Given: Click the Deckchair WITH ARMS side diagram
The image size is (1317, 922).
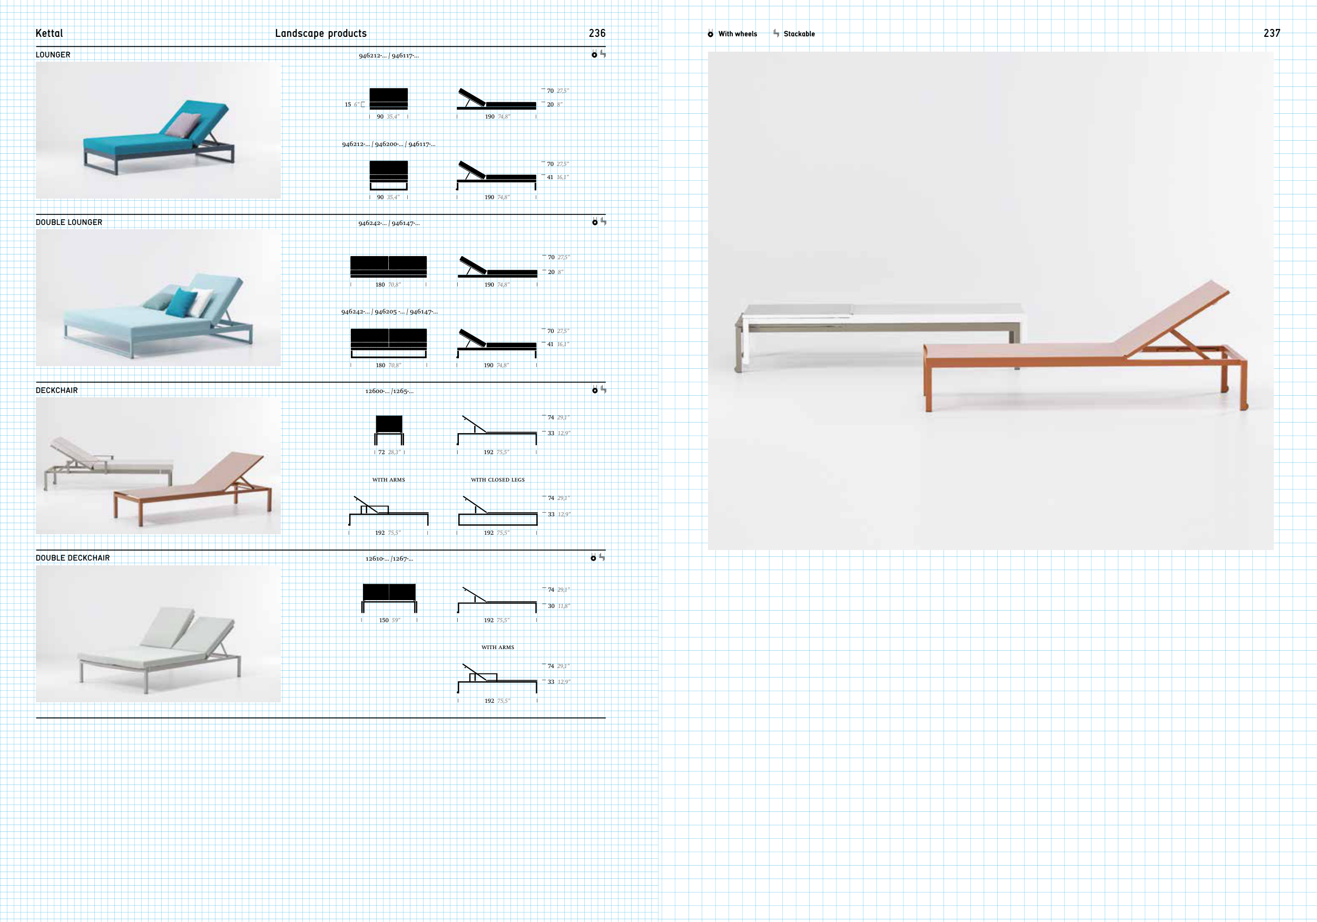Looking at the screenshot, I should [x=388, y=512].
